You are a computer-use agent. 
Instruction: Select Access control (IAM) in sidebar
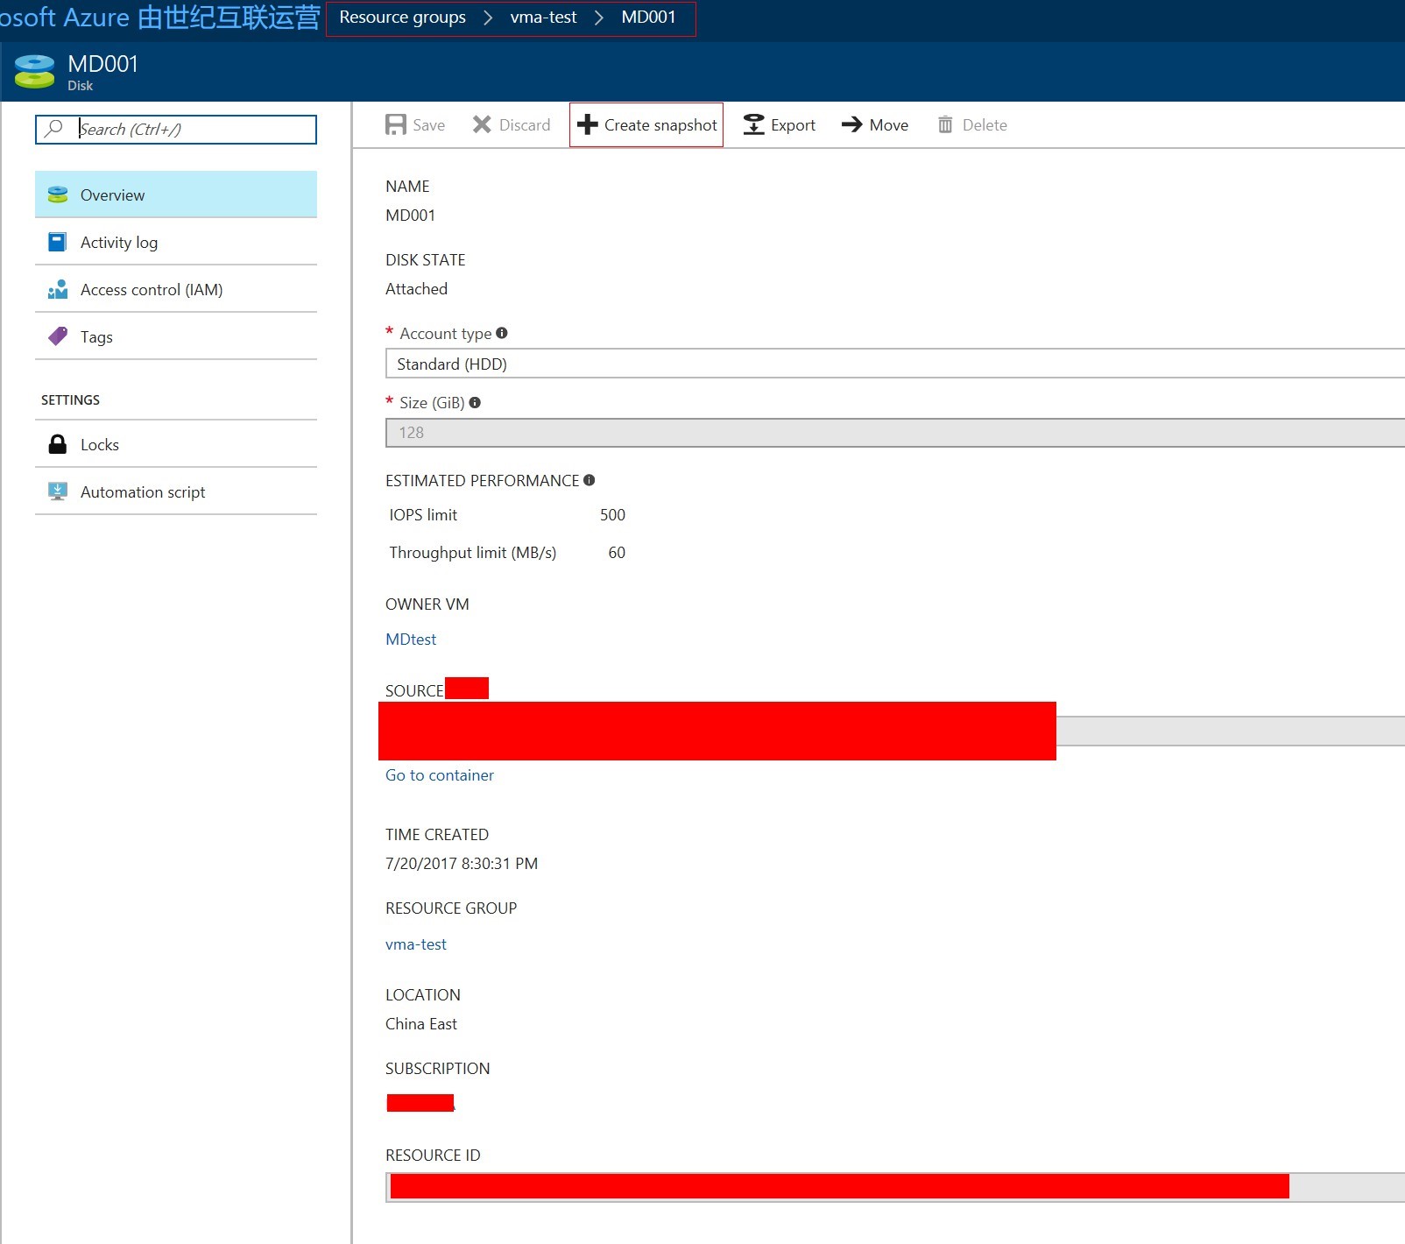(151, 290)
